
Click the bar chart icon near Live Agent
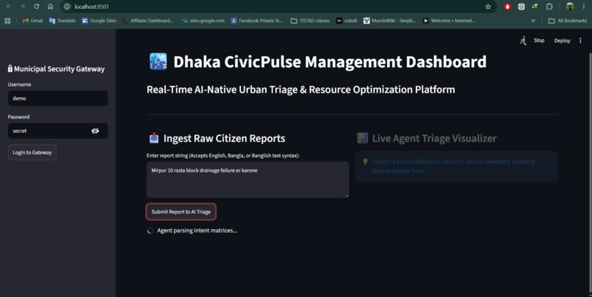coord(362,138)
